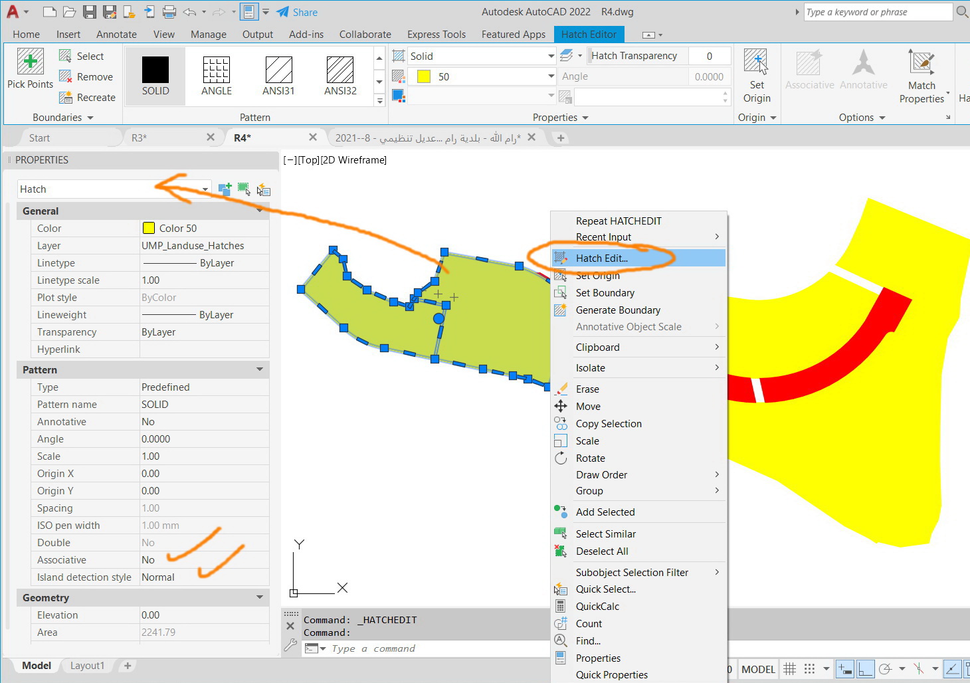Collapse the Pattern section in Properties palette
This screenshot has width=970, height=683.
259,369
